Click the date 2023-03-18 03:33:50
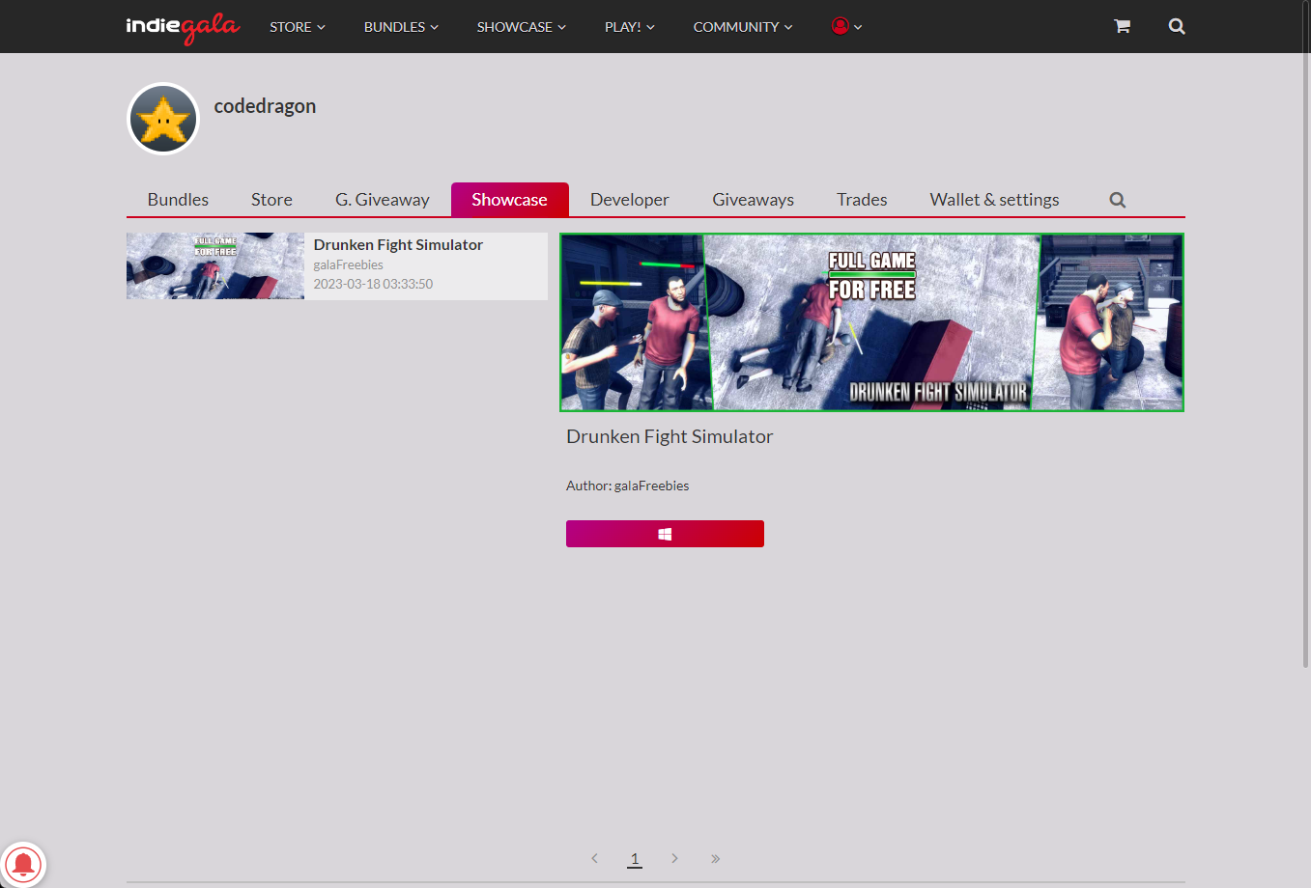 click(373, 284)
